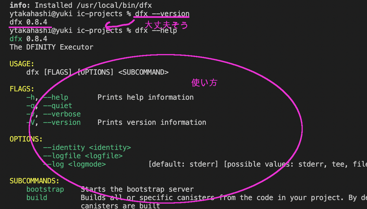Click the 'bootstrap' subcommand name
Viewport: 367px width, 209px height.
[x=45, y=189]
